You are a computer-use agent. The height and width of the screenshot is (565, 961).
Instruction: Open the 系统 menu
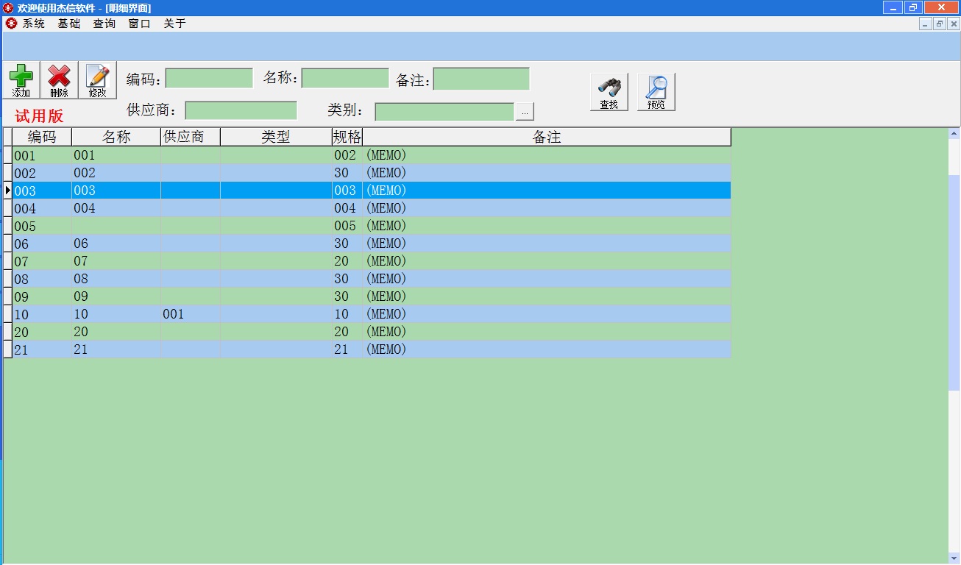(x=34, y=24)
